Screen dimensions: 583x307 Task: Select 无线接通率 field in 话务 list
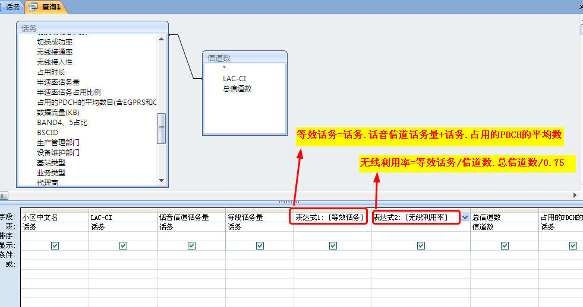pyautogui.click(x=55, y=52)
